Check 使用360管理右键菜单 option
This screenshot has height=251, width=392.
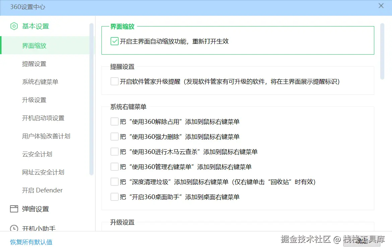(x=115, y=167)
